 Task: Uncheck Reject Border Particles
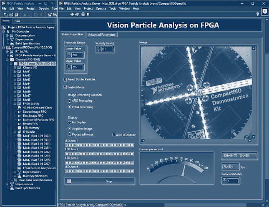(x=65, y=79)
